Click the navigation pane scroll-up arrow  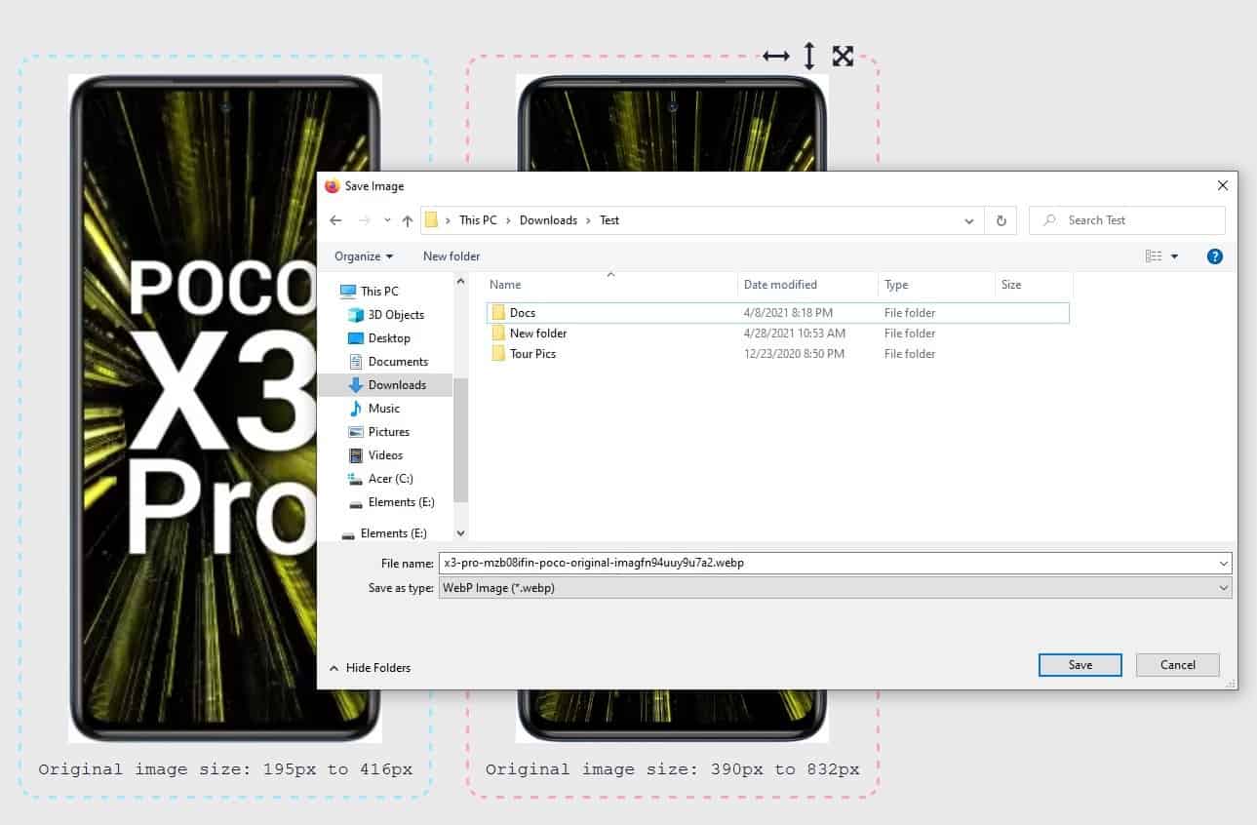coord(461,280)
